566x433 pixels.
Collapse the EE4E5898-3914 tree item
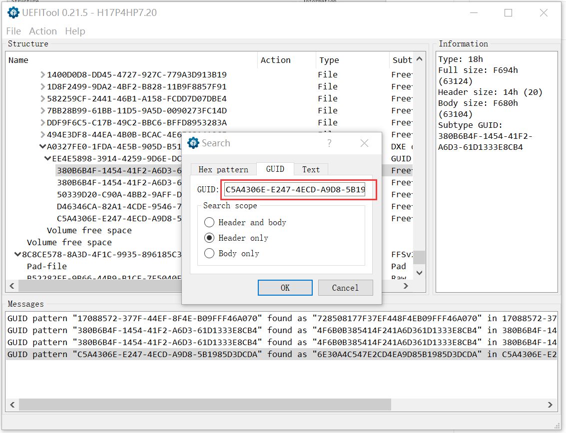click(x=47, y=158)
